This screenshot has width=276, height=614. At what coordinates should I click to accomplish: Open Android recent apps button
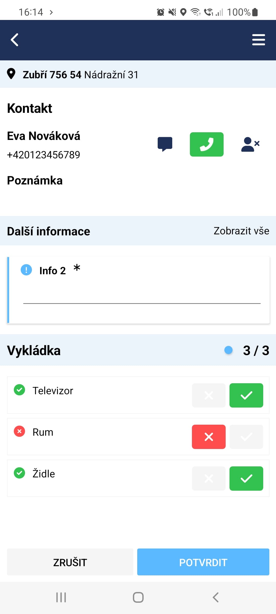click(x=61, y=597)
